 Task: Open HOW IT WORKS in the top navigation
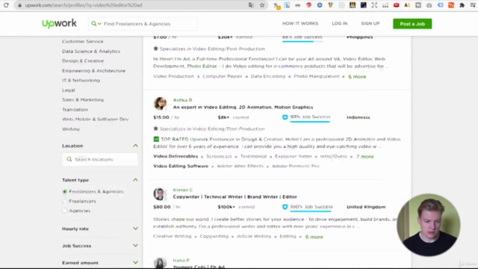coord(300,23)
